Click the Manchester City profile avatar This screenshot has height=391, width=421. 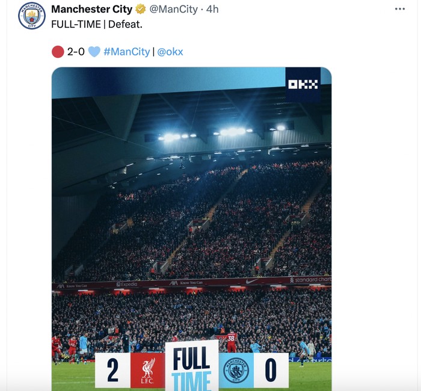(x=32, y=16)
